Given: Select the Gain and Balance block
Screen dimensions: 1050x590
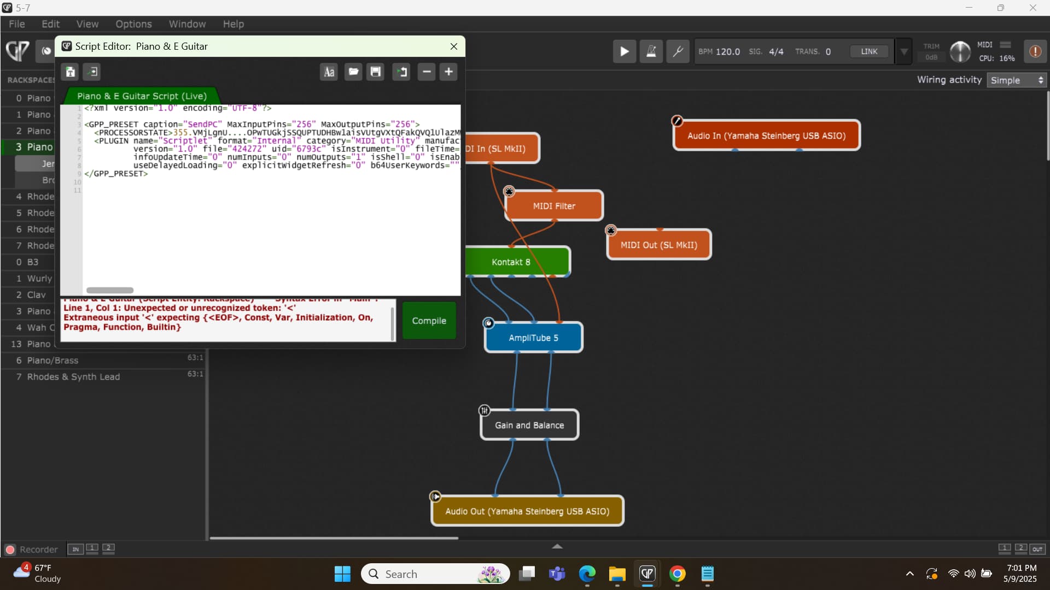Looking at the screenshot, I should (529, 425).
